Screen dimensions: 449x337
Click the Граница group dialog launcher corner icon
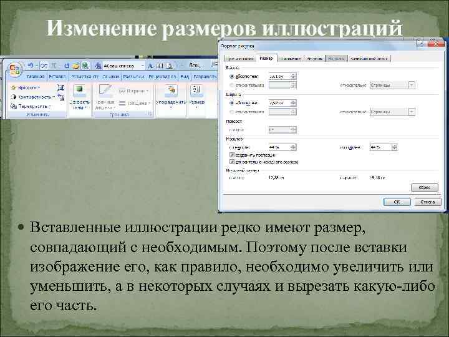[x=150, y=114]
